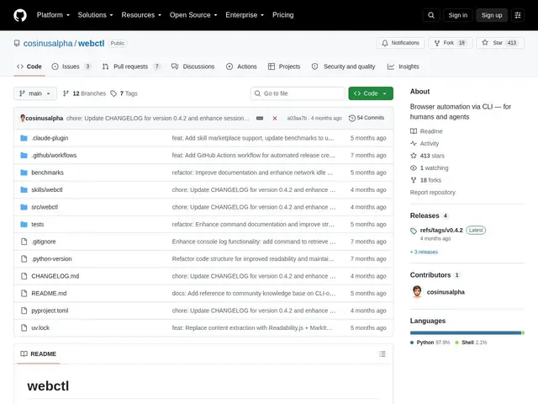The image size is (538, 404).
Task: Click the commit author avatar
Action: click(23, 118)
